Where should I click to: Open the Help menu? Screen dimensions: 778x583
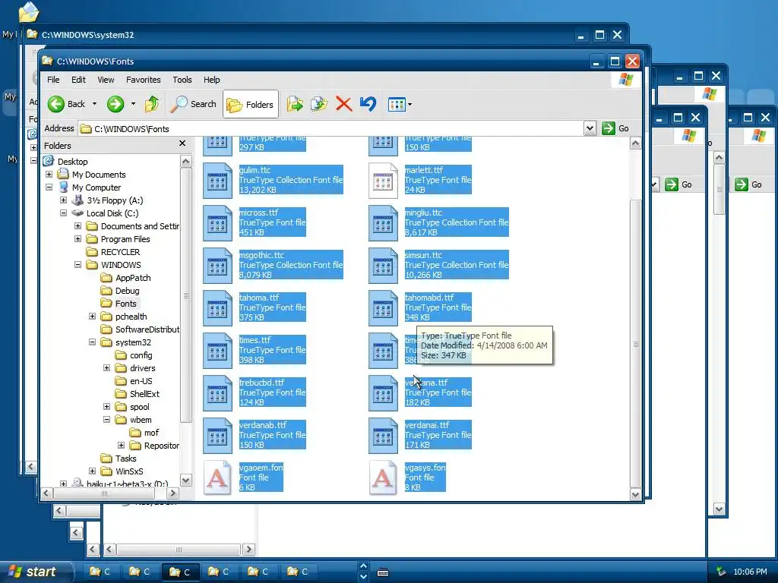(x=211, y=80)
